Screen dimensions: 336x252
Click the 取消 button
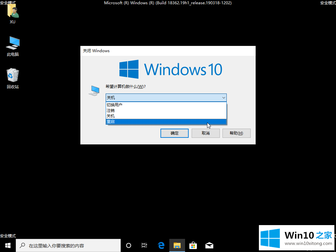pyautogui.click(x=205, y=133)
